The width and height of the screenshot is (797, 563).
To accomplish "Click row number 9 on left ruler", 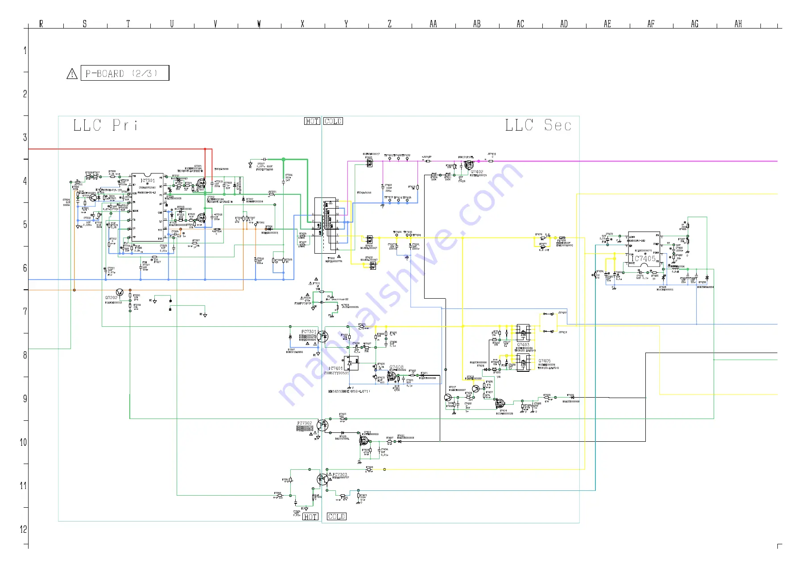I will point(25,399).
